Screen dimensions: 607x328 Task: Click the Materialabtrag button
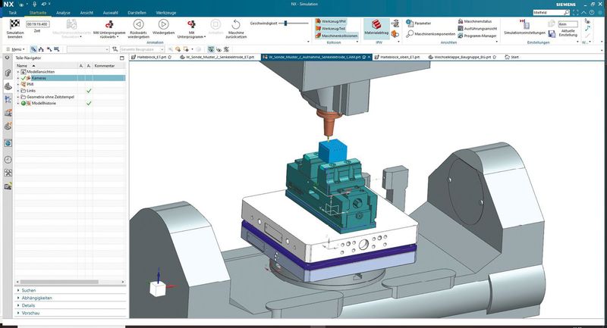click(376, 28)
